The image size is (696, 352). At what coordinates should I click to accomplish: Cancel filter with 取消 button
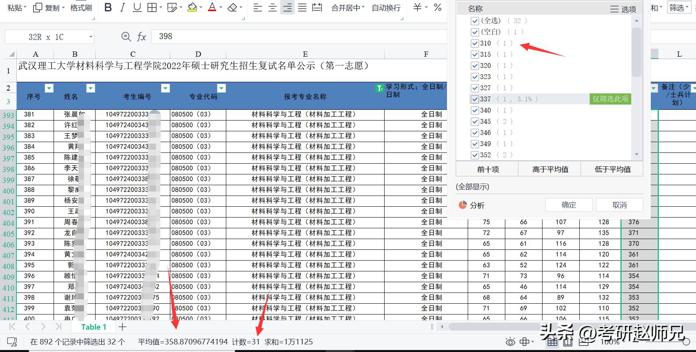[619, 205]
